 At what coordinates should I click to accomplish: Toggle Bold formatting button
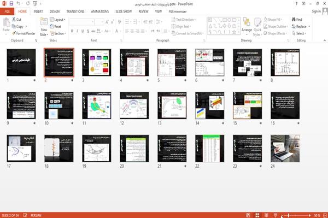point(72,31)
